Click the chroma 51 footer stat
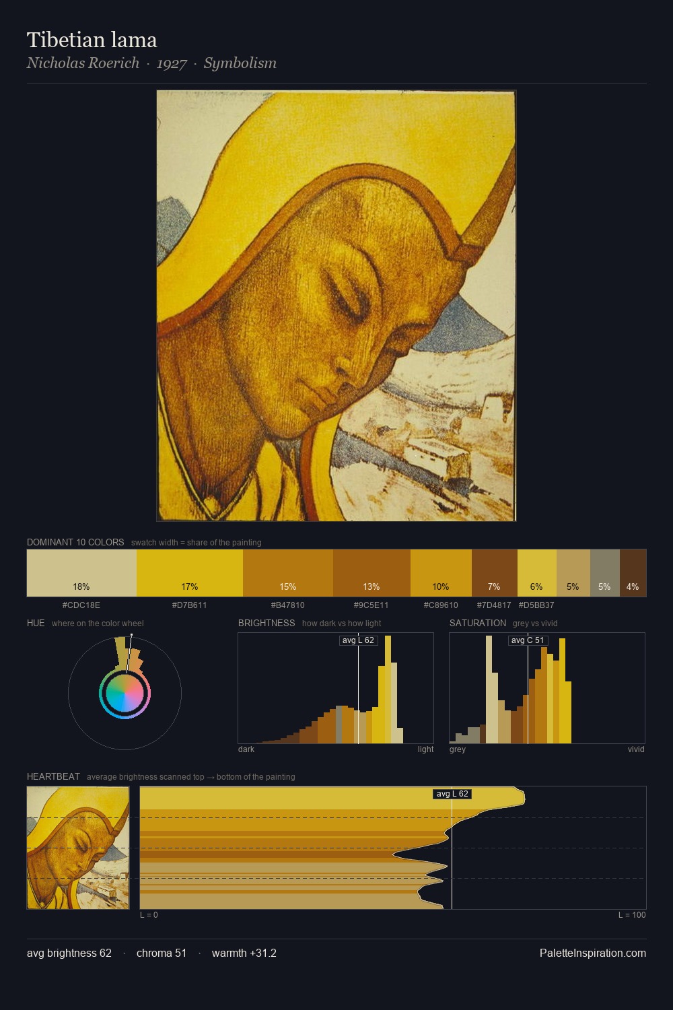This screenshot has height=1010, width=673. (162, 953)
